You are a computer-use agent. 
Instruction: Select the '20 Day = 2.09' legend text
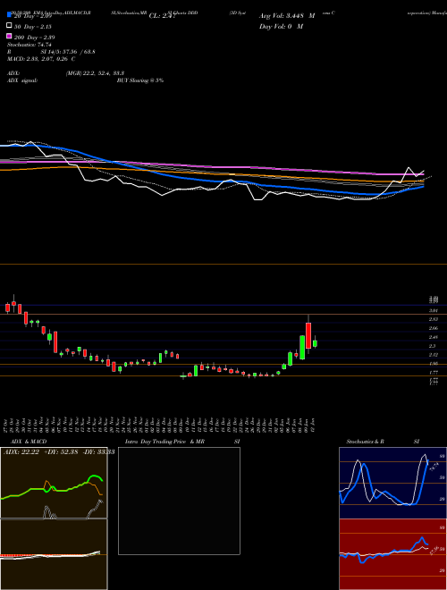33,16
